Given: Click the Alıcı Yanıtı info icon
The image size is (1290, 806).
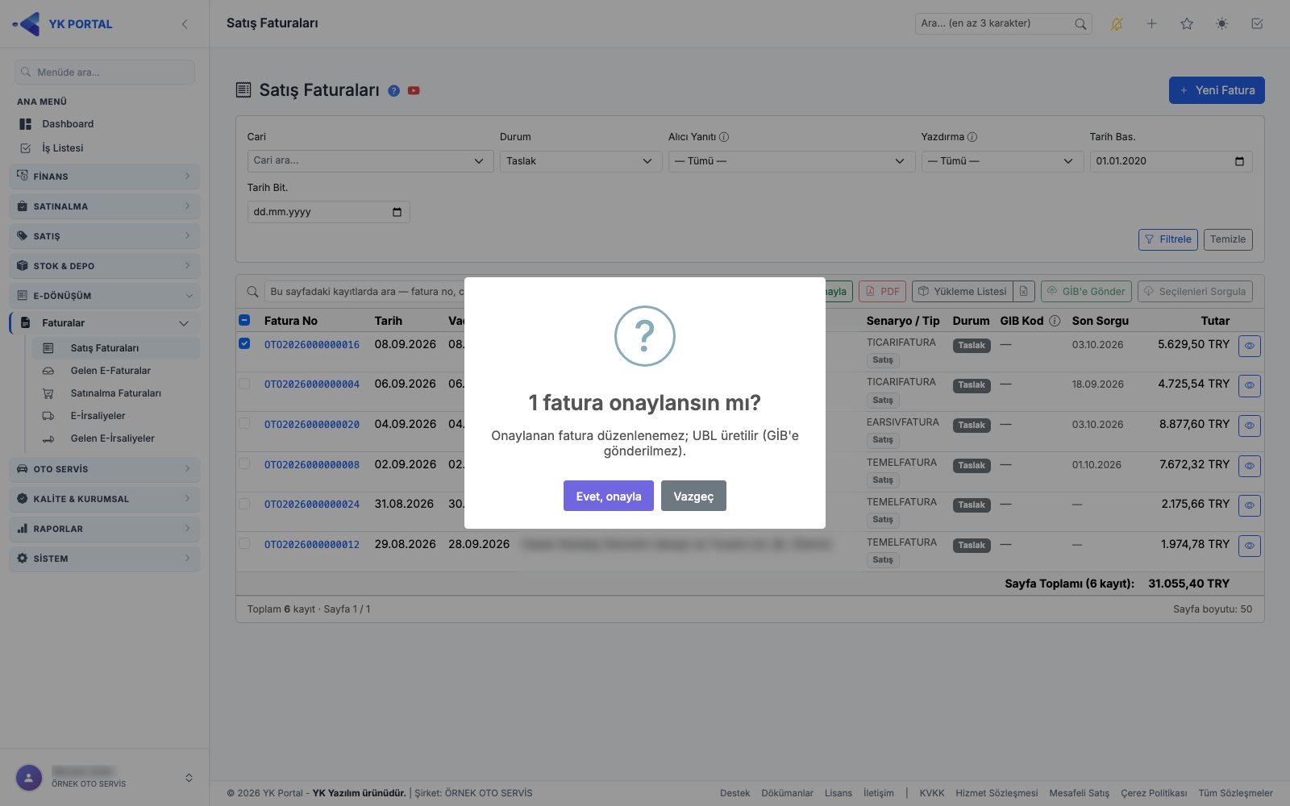Looking at the screenshot, I should click(x=724, y=137).
